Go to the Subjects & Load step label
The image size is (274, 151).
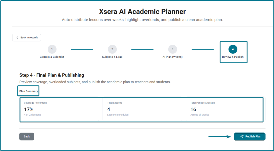tap(112, 57)
